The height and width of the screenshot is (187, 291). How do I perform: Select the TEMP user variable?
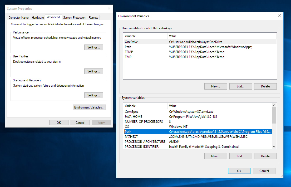click(158, 52)
